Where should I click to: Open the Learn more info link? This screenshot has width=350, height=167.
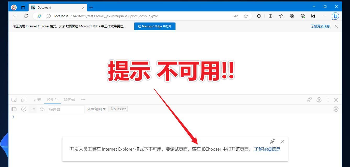pyautogui.click(x=320, y=26)
